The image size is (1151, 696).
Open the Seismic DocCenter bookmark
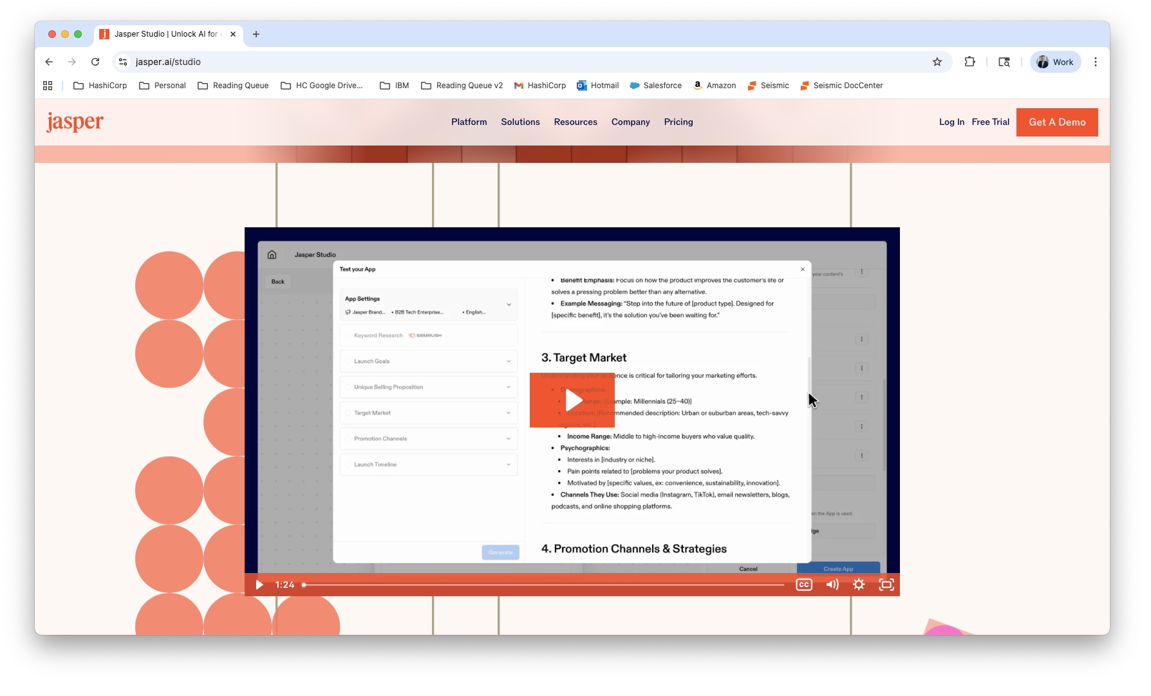pyautogui.click(x=841, y=86)
